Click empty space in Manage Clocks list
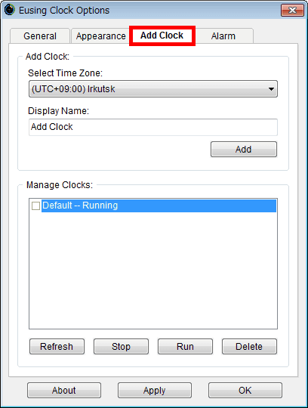308x408 pixels. pyautogui.click(x=153, y=270)
